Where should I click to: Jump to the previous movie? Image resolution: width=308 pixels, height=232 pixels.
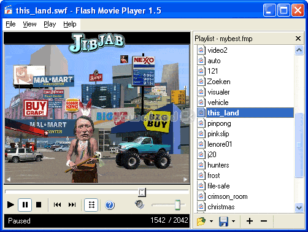pos(57,205)
